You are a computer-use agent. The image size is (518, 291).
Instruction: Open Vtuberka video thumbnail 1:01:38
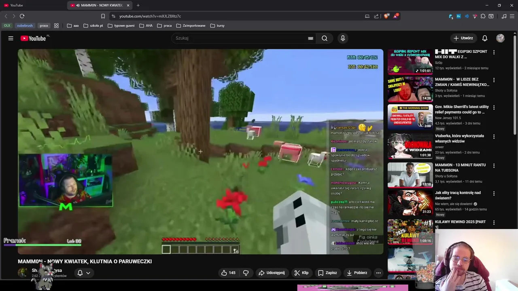[410, 146]
